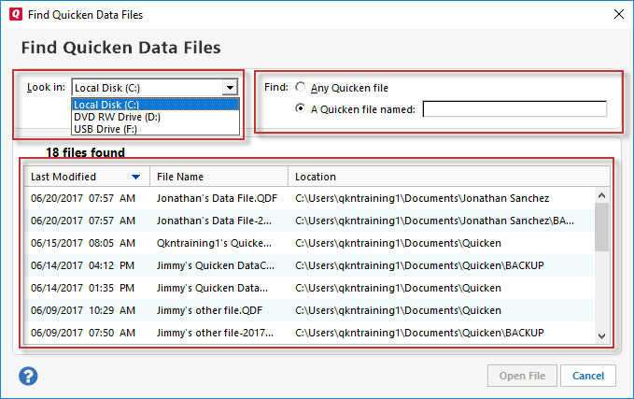
Task: Click the Cancel button
Action: pos(588,376)
